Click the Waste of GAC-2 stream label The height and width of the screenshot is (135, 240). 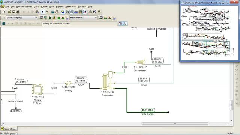[x=16, y=101]
